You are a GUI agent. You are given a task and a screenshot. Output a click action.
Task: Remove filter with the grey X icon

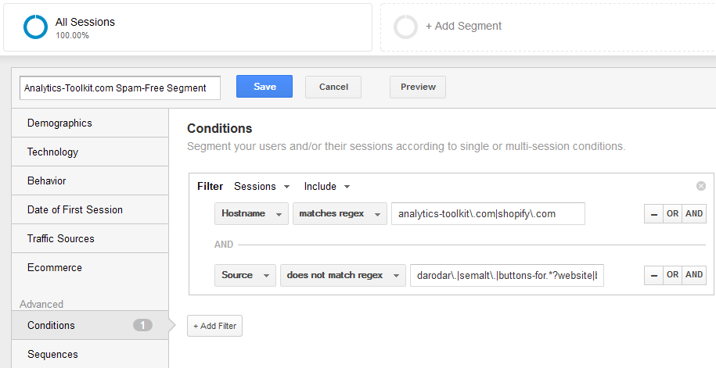[701, 186]
